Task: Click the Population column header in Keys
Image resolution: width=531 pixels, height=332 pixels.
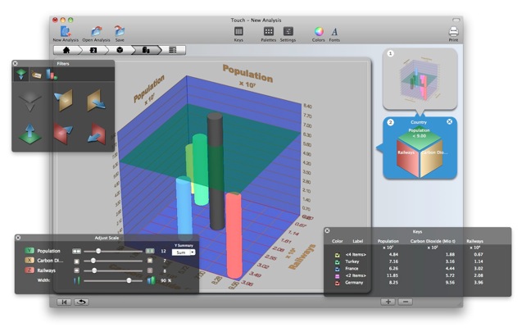Action: coord(388,241)
